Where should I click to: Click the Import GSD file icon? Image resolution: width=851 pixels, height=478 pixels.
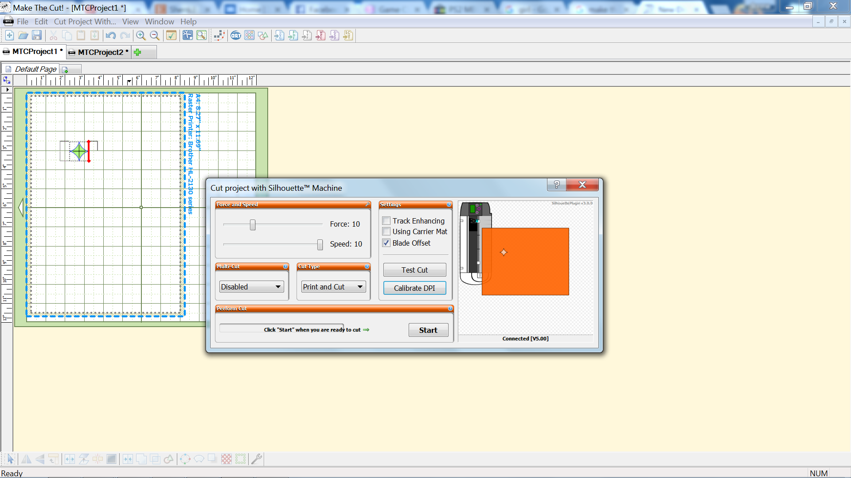(x=334, y=36)
